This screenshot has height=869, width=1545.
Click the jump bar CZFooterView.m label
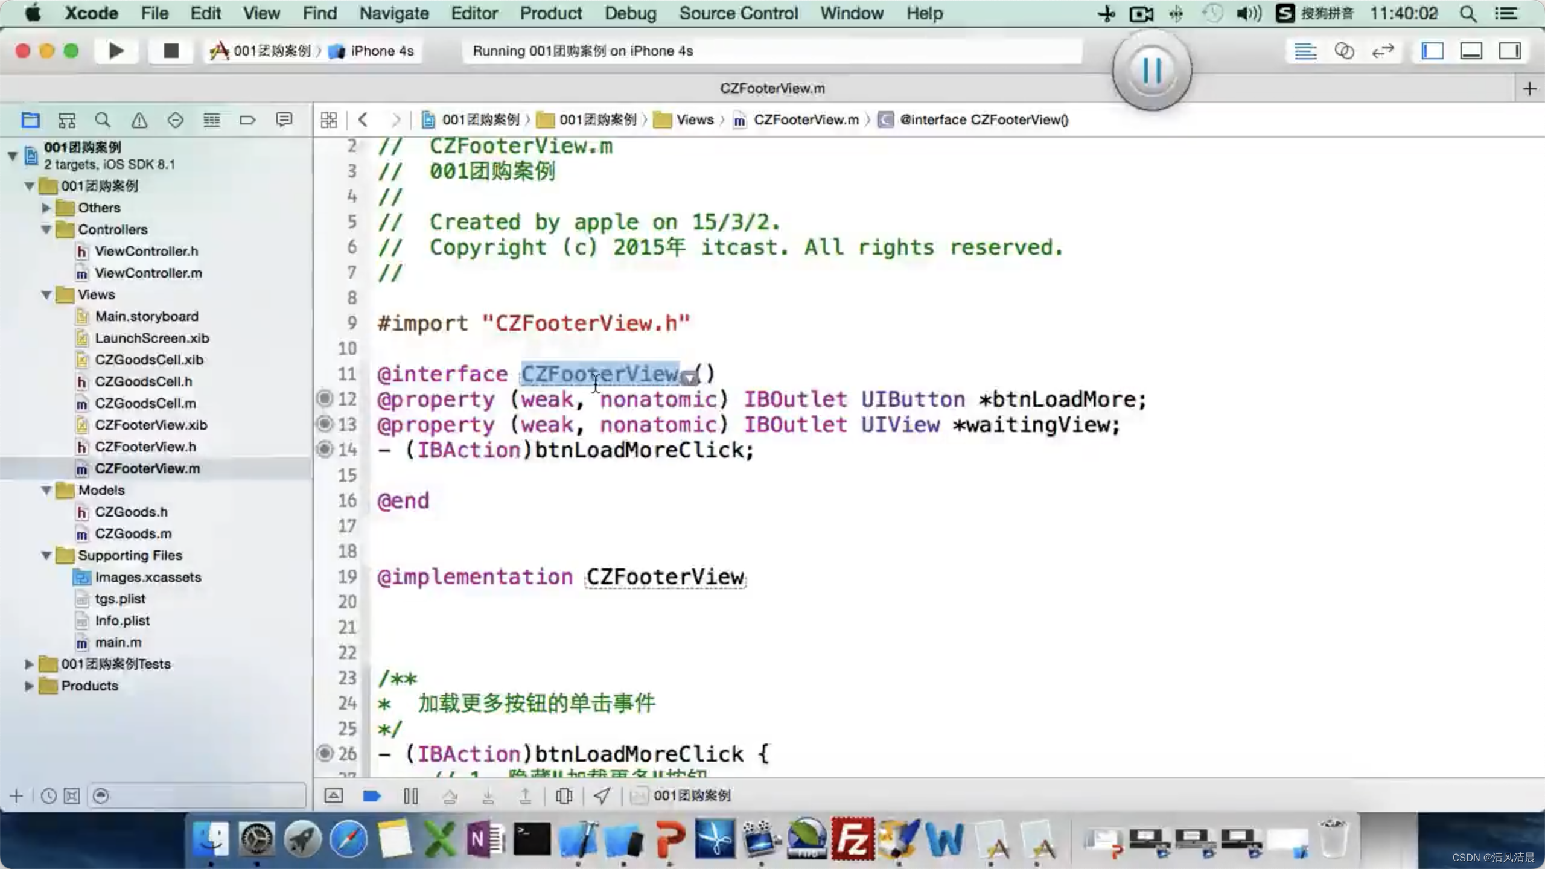(806, 120)
